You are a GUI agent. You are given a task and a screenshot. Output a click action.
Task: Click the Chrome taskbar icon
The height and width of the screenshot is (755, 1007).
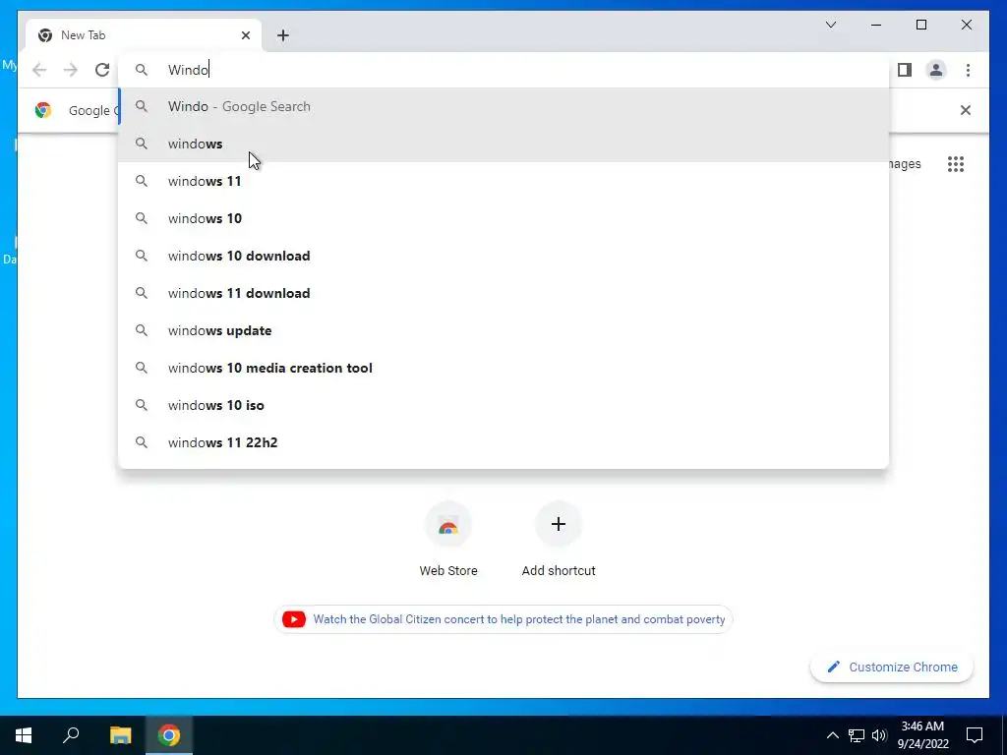[x=169, y=735]
